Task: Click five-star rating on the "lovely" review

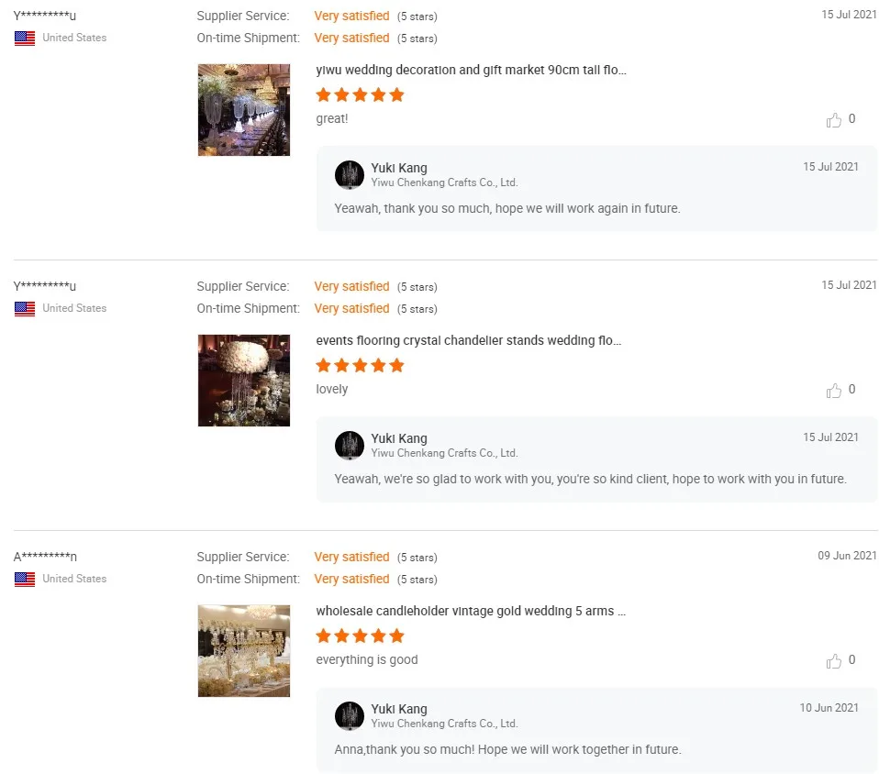Action: [x=360, y=366]
